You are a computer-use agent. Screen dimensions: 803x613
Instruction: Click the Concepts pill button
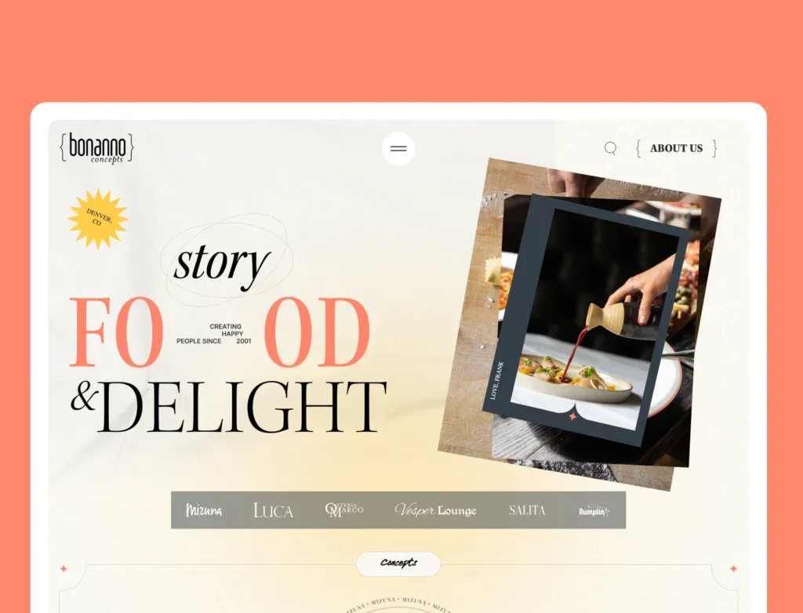click(x=398, y=564)
